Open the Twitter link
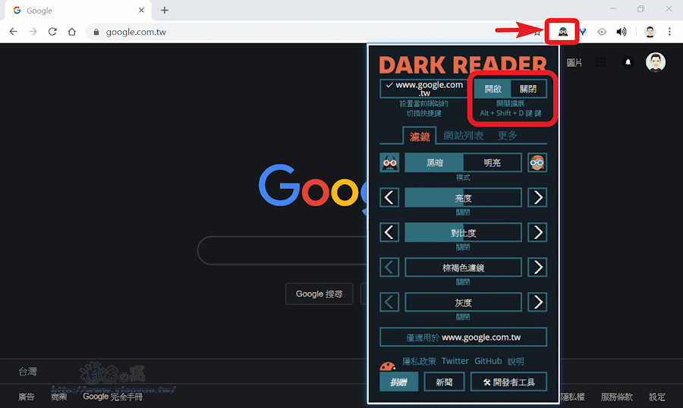683x408 pixels. (455, 361)
